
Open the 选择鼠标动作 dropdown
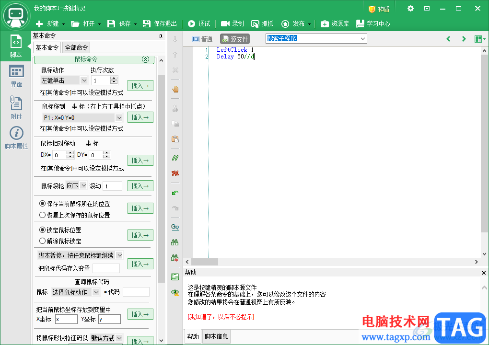click(x=75, y=292)
